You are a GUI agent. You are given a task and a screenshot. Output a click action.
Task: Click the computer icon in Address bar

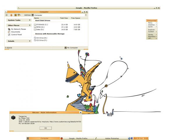click(33, 15)
